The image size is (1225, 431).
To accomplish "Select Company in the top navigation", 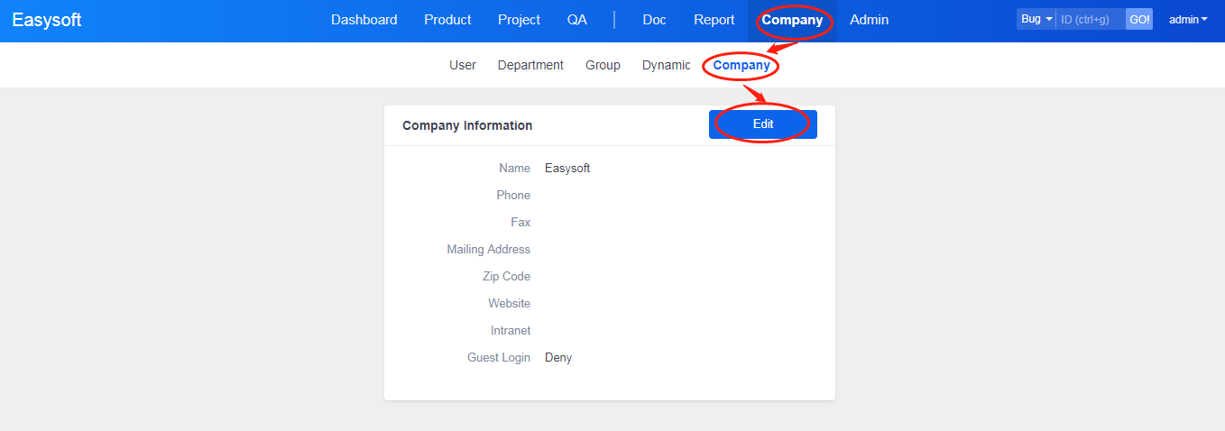I will click(x=792, y=20).
